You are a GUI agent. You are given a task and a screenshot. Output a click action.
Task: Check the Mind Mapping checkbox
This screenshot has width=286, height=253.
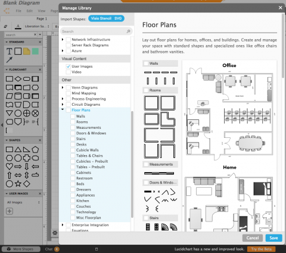(x=68, y=93)
